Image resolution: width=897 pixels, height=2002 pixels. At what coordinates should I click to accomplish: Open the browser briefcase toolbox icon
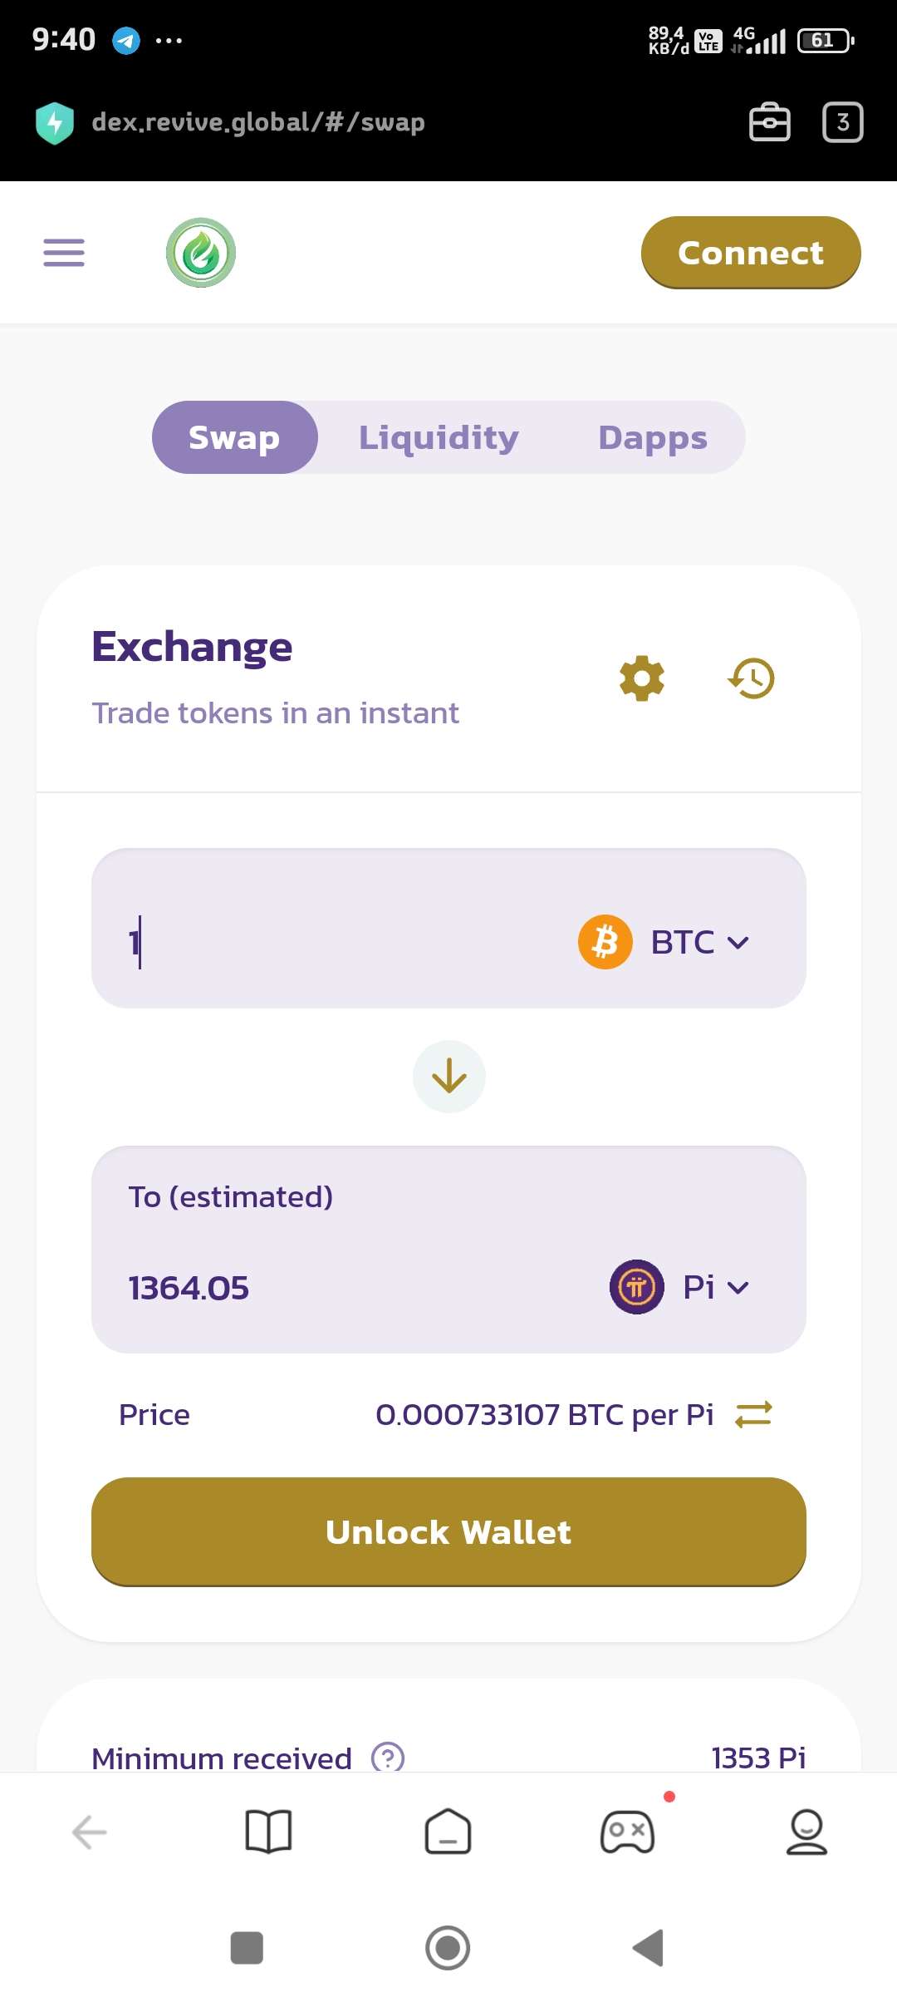coord(770,123)
